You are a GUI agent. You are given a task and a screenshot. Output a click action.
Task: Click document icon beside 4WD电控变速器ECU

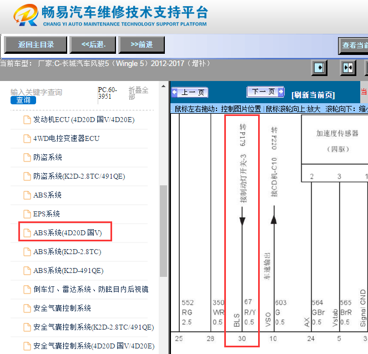(x=27, y=138)
